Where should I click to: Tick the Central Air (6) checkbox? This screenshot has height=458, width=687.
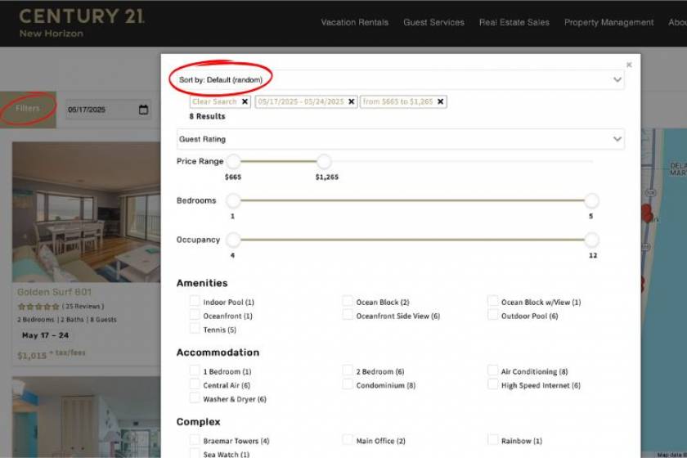(195, 384)
